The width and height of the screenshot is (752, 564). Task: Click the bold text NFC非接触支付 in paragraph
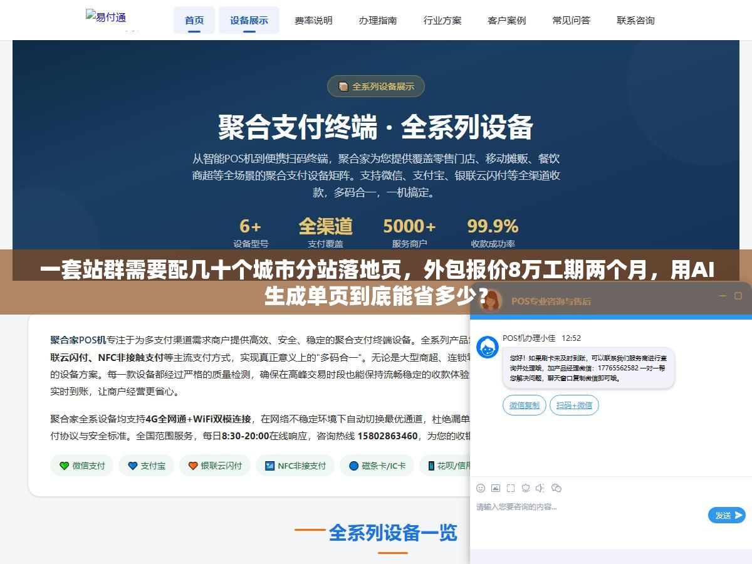coord(131,358)
